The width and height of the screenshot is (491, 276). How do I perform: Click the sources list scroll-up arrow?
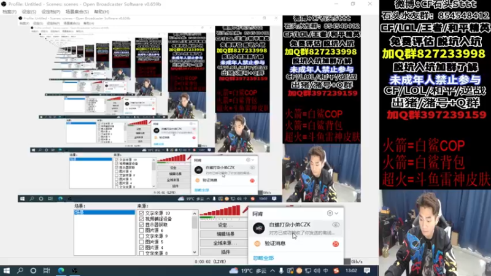click(x=195, y=213)
